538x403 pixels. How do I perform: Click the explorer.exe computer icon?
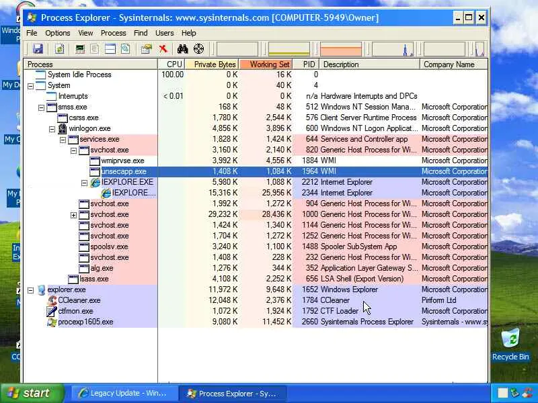[41, 290]
